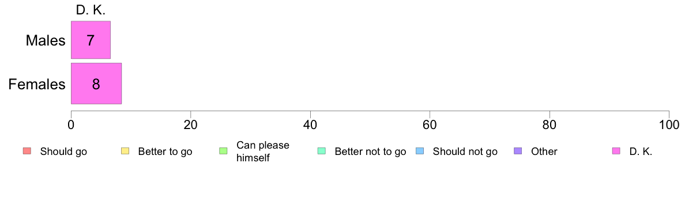Click the axis tick label 100
The width and height of the screenshot is (685, 212).
pos(669,124)
